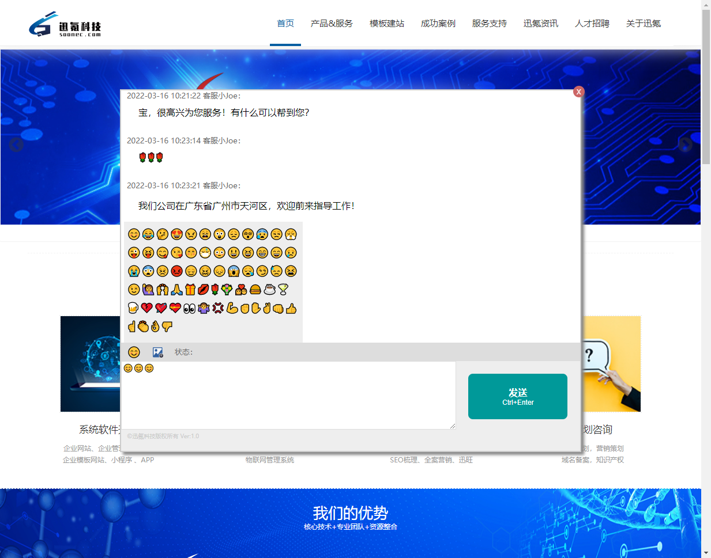Insert the heart with arrow emoji
Image resolution: width=711 pixels, height=558 pixels.
pyautogui.click(x=161, y=308)
